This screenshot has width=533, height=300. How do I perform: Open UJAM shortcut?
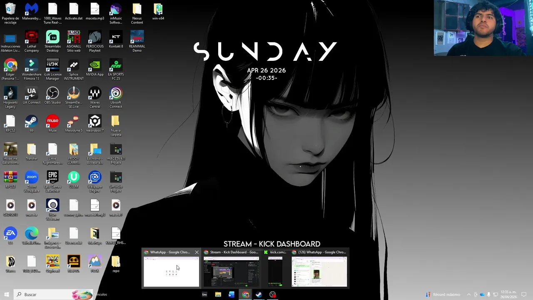click(x=74, y=179)
